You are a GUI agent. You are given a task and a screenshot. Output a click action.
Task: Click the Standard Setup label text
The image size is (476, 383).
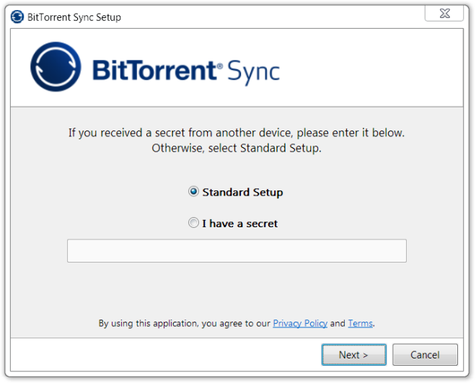242,193
